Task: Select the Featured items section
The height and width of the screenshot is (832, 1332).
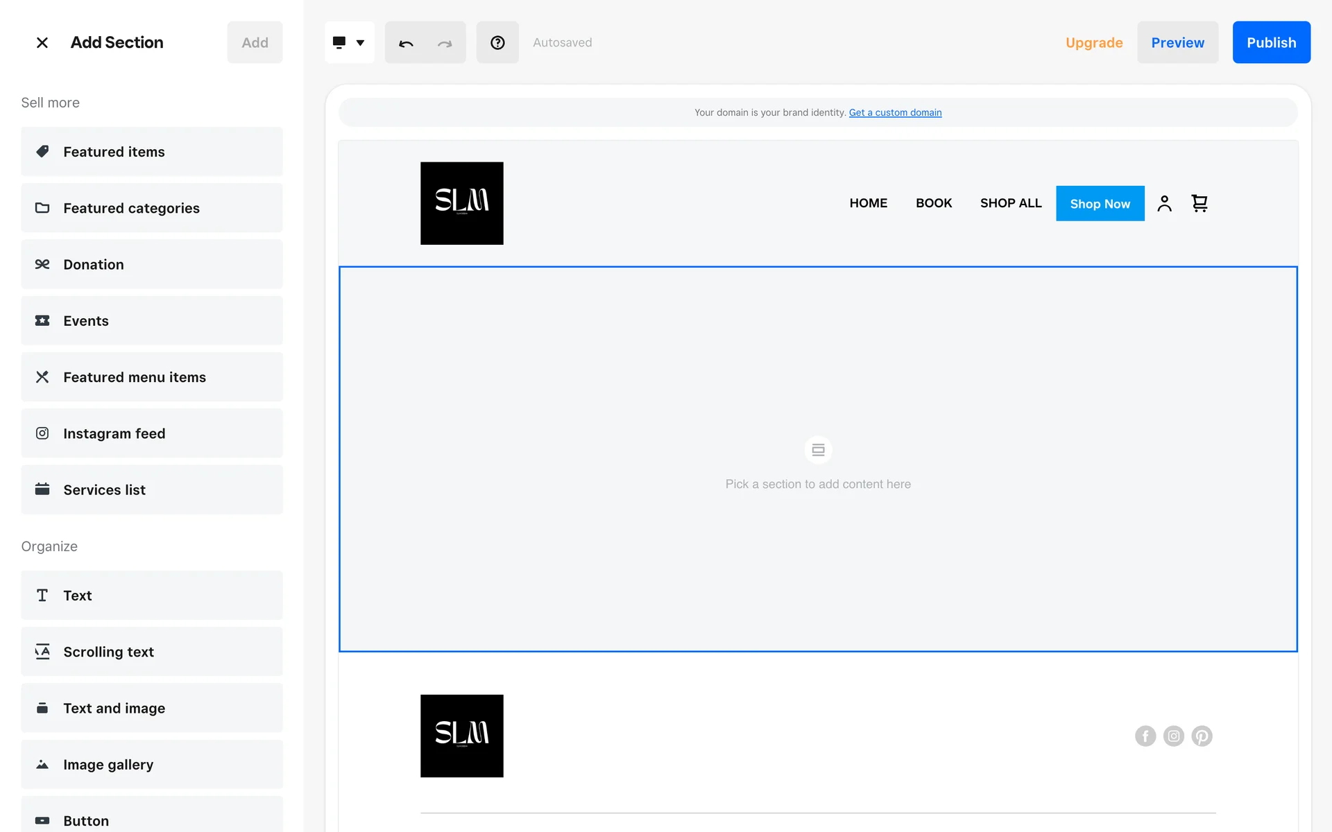Action: coord(152,152)
